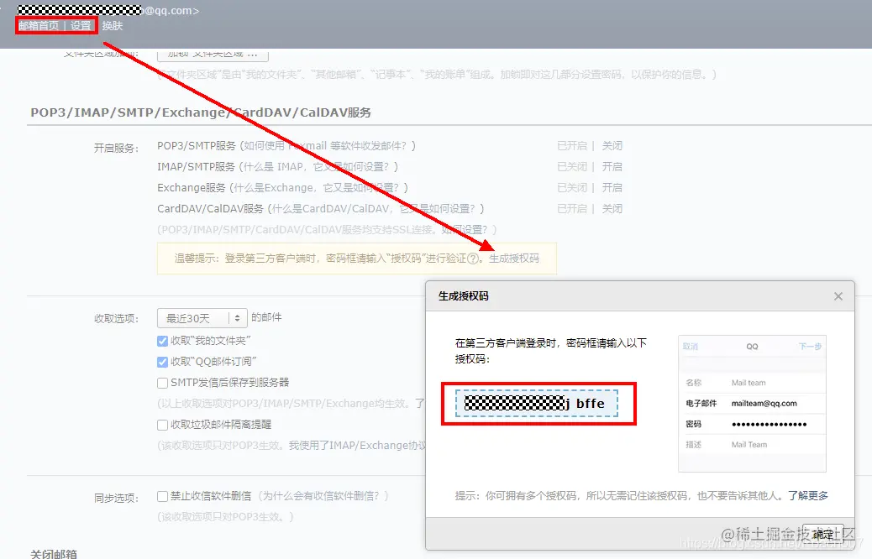Check 禁止收信软件删信 checkbox
This screenshot has height=559, width=872.
click(x=162, y=496)
